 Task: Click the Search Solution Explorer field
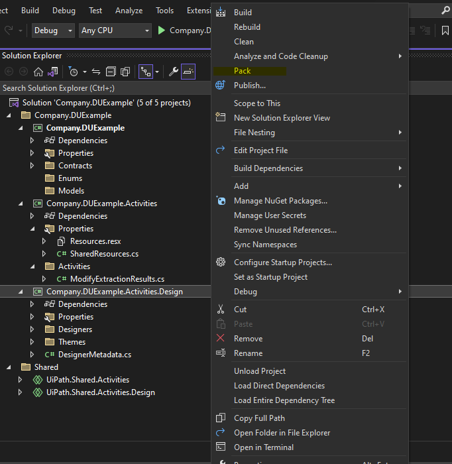[x=105, y=88]
